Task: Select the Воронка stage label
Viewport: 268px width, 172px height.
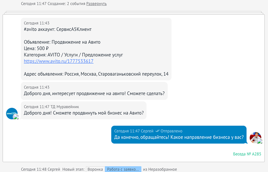Action: pyautogui.click(x=95, y=169)
